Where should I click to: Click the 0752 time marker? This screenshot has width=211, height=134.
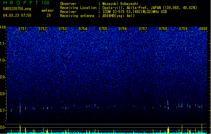click(x=43, y=29)
